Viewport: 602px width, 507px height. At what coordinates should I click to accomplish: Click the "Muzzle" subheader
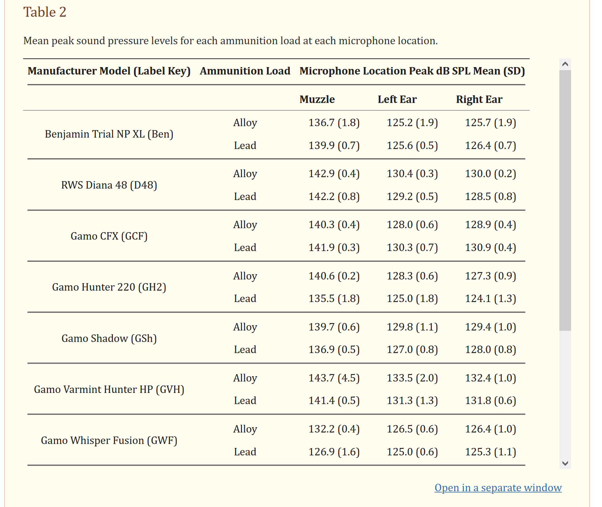click(317, 100)
